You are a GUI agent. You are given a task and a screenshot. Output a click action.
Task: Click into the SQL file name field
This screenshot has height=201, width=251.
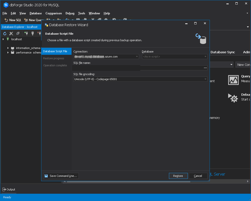(138, 68)
